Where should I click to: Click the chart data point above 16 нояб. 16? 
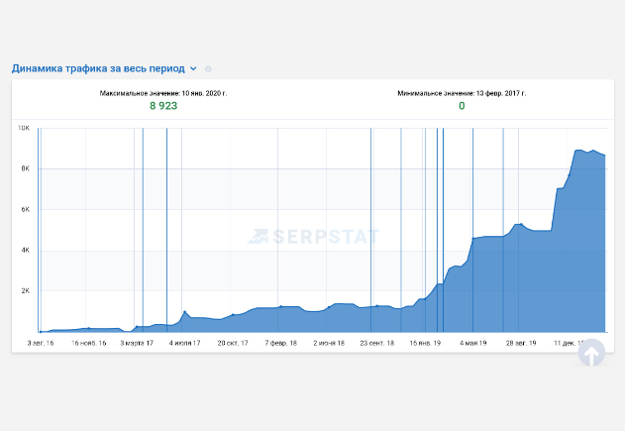[88, 328]
